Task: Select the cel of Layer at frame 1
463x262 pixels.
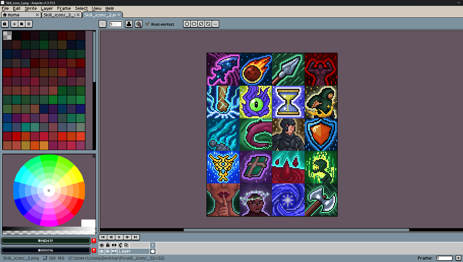Action: point(153,251)
